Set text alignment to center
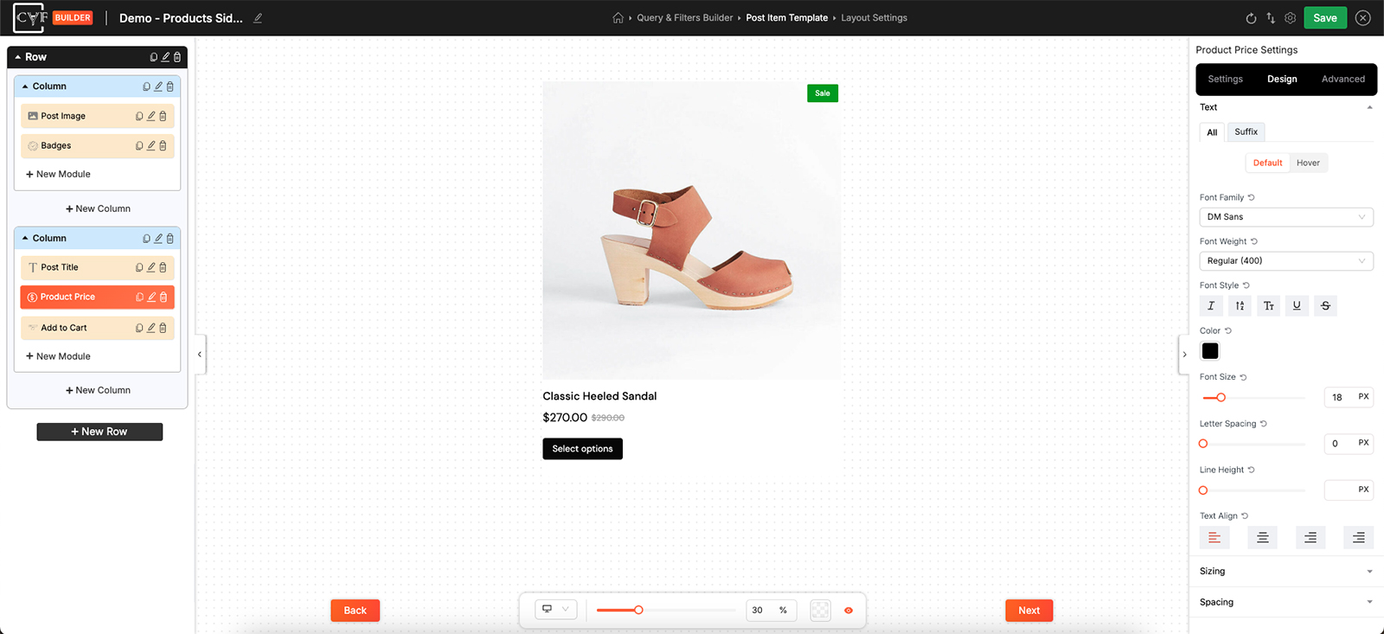This screenshot has width=1384, height=634. point(1263,538)
